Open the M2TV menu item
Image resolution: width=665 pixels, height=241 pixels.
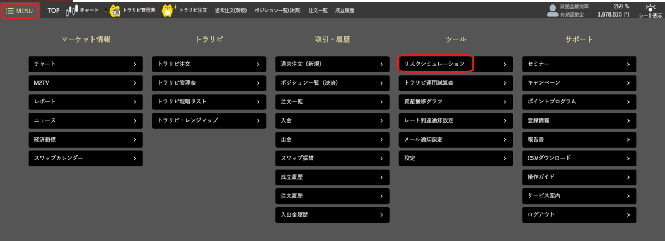point(85,83)
